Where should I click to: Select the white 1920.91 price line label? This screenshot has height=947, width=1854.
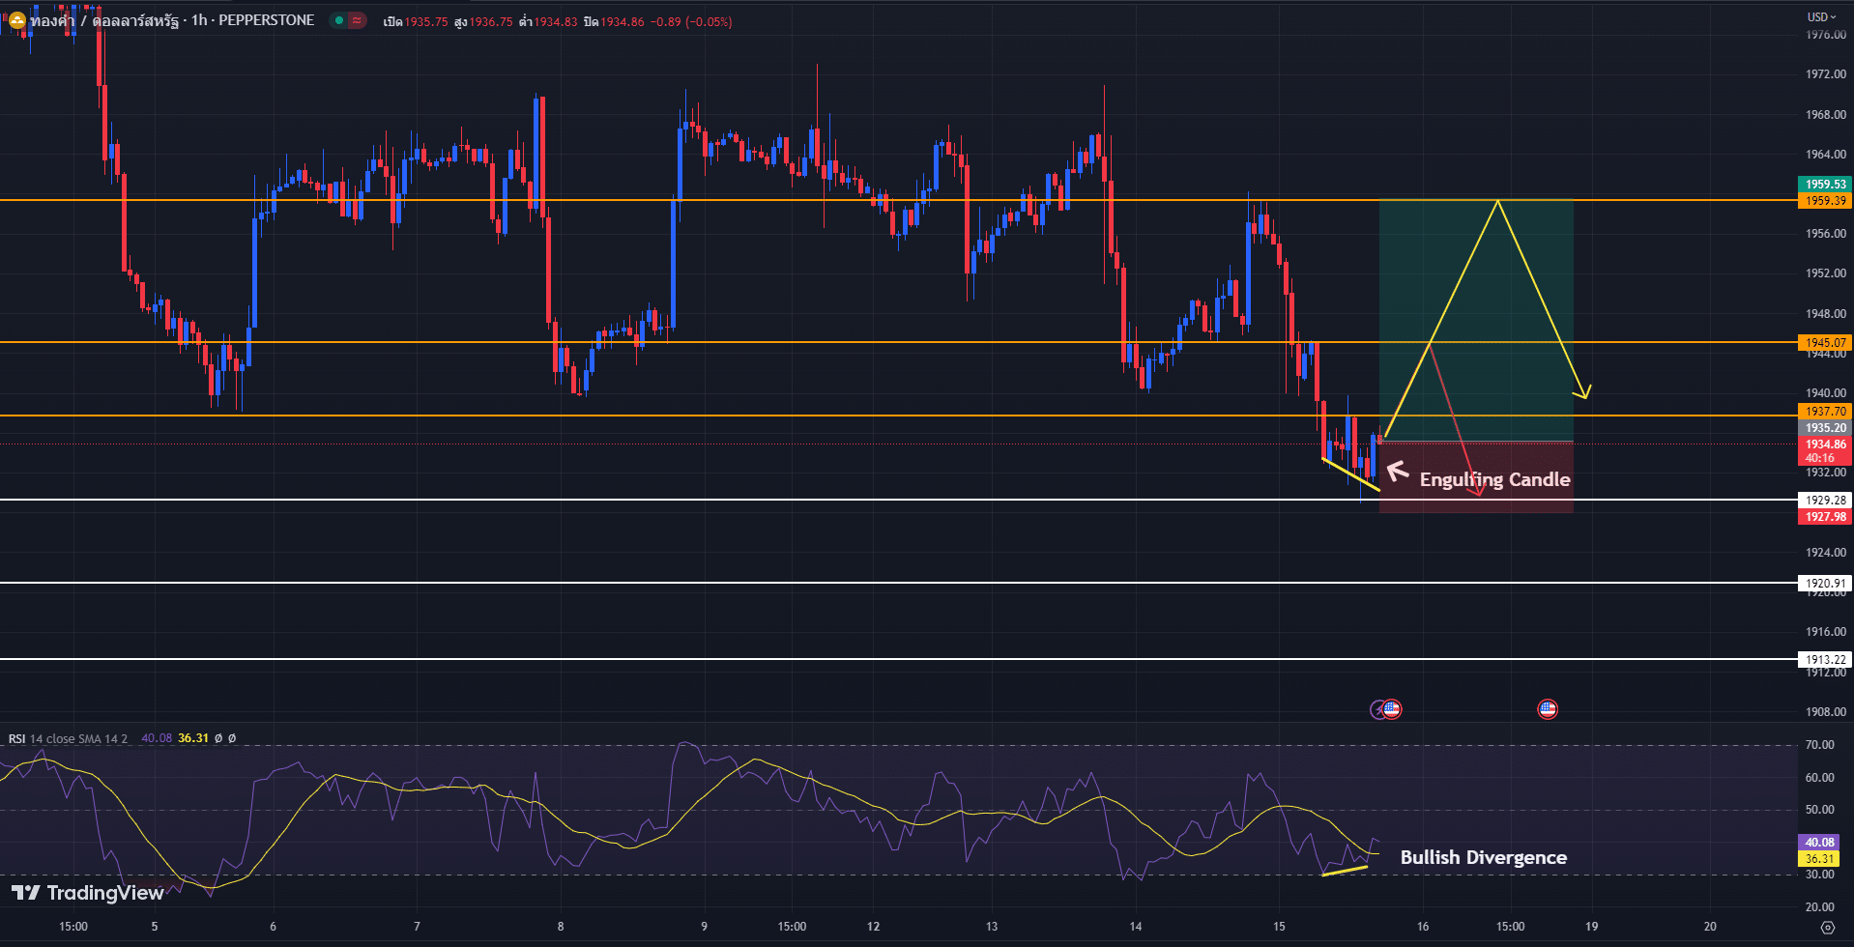[1825, 584]
